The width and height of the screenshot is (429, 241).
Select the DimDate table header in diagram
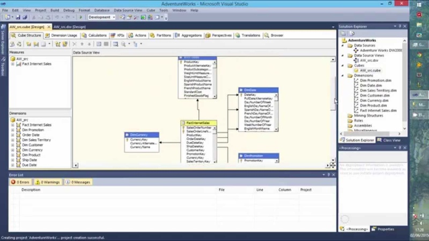(258, 90)
